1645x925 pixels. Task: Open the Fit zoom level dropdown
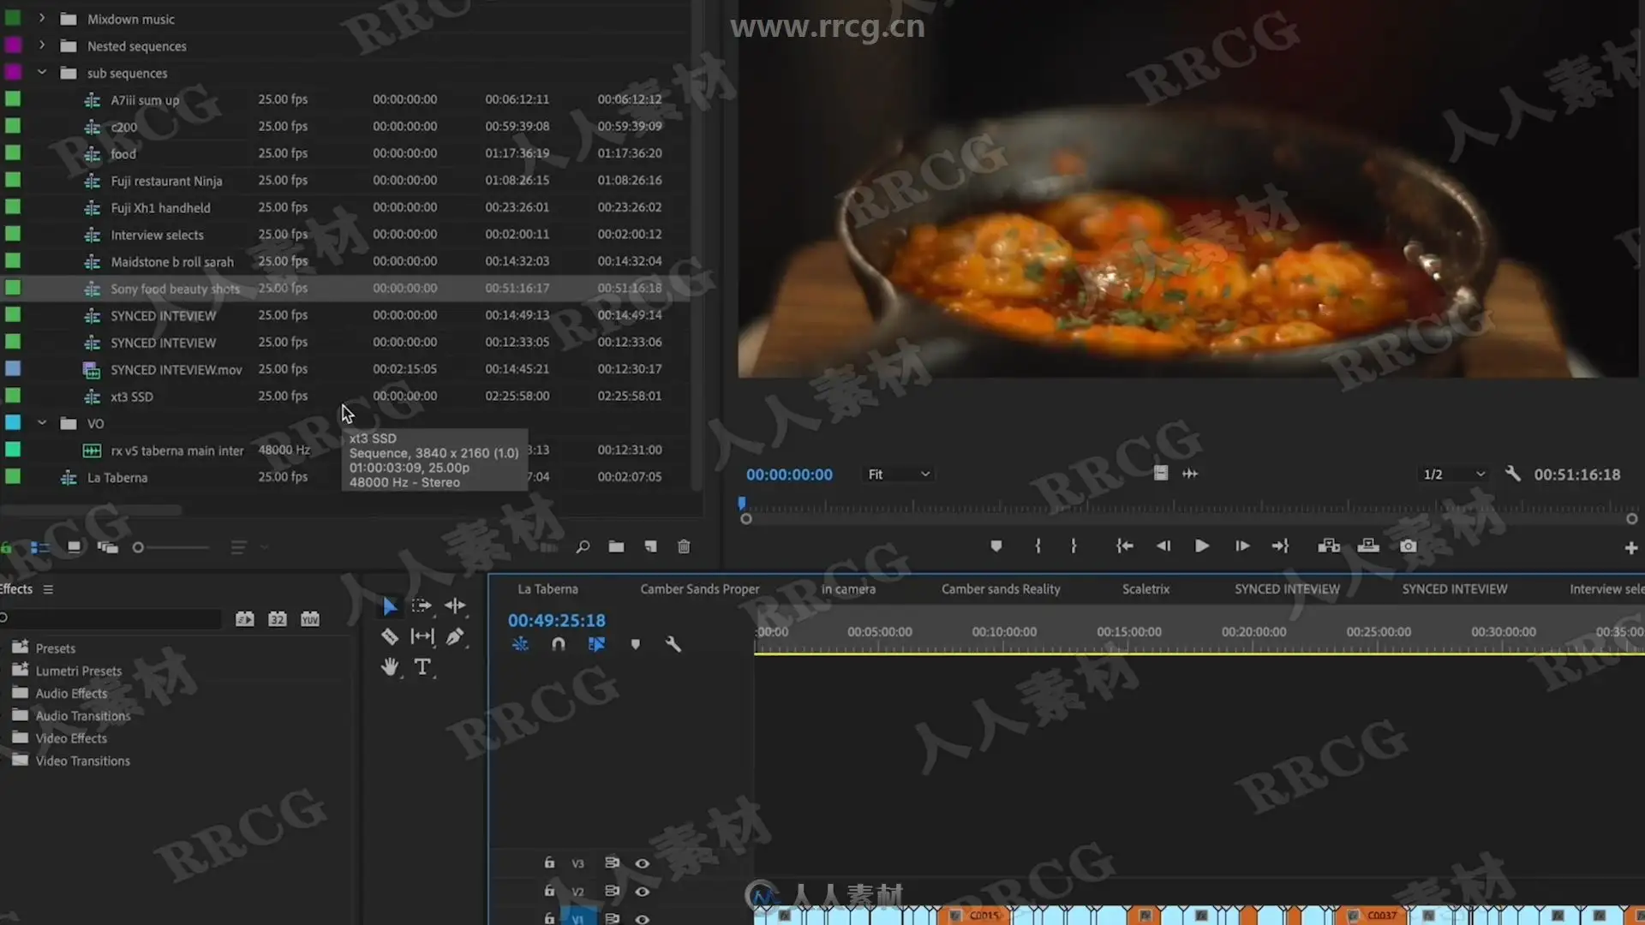(x=898, y=474)
